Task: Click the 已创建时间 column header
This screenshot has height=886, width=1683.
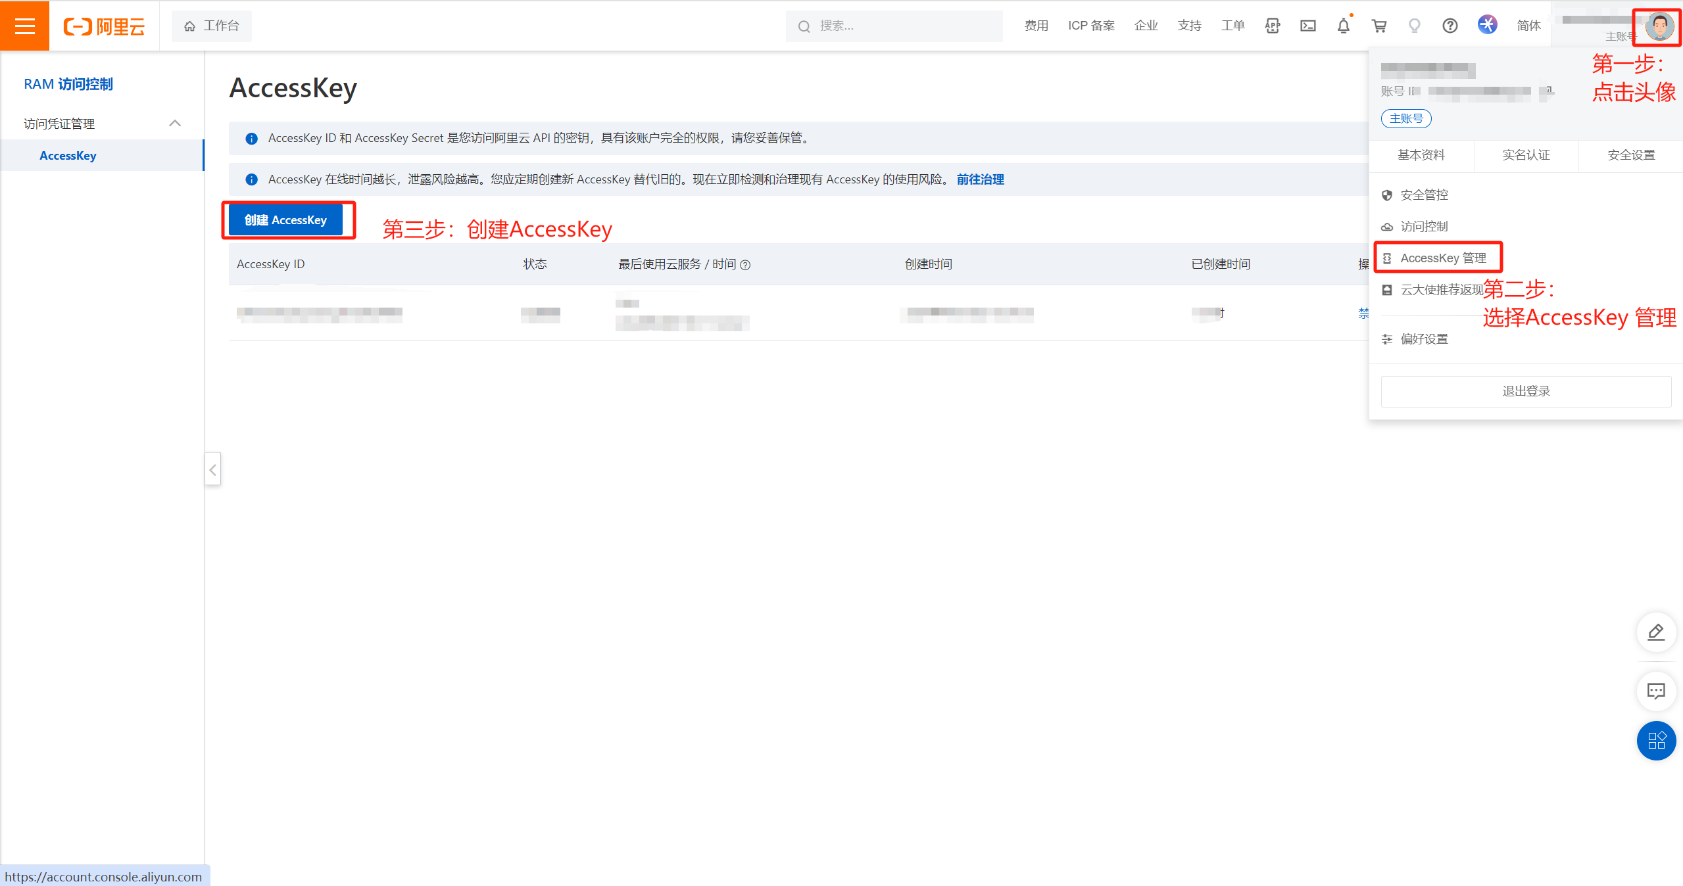Action: [x=1221, y=264]
